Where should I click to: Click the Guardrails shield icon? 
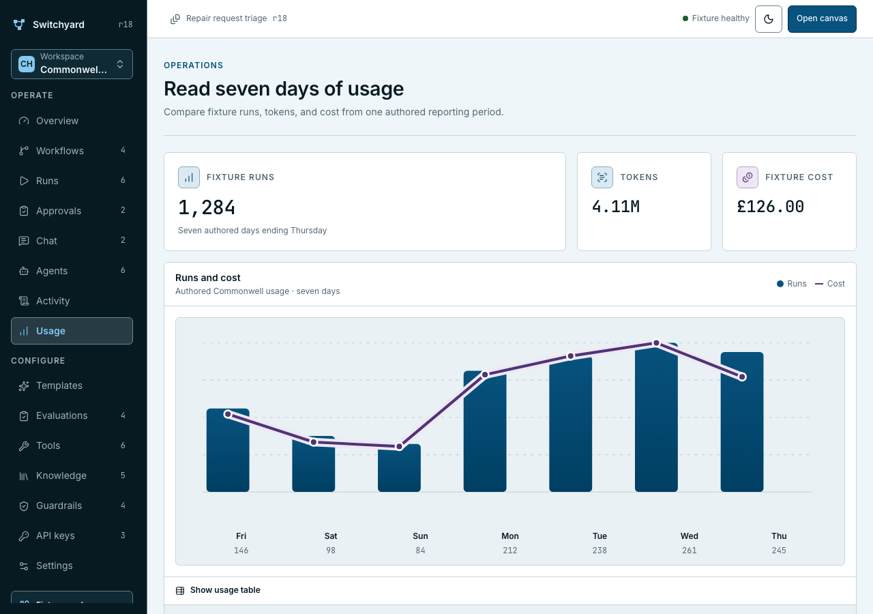(24, 506)
